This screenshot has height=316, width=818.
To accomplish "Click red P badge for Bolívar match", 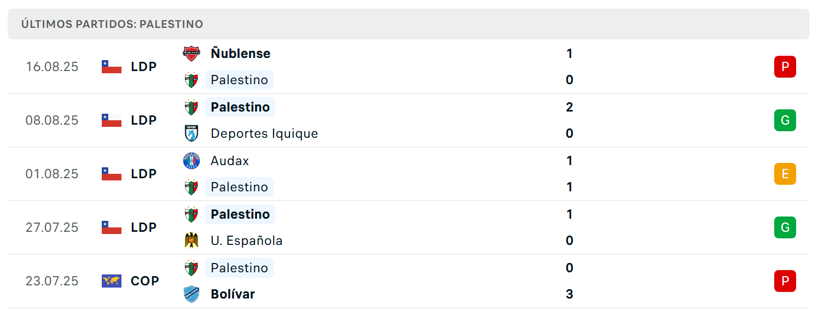I will [785, 281].
